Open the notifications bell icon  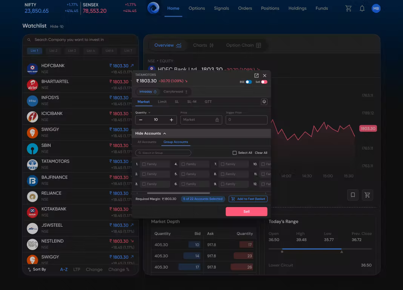362,8
